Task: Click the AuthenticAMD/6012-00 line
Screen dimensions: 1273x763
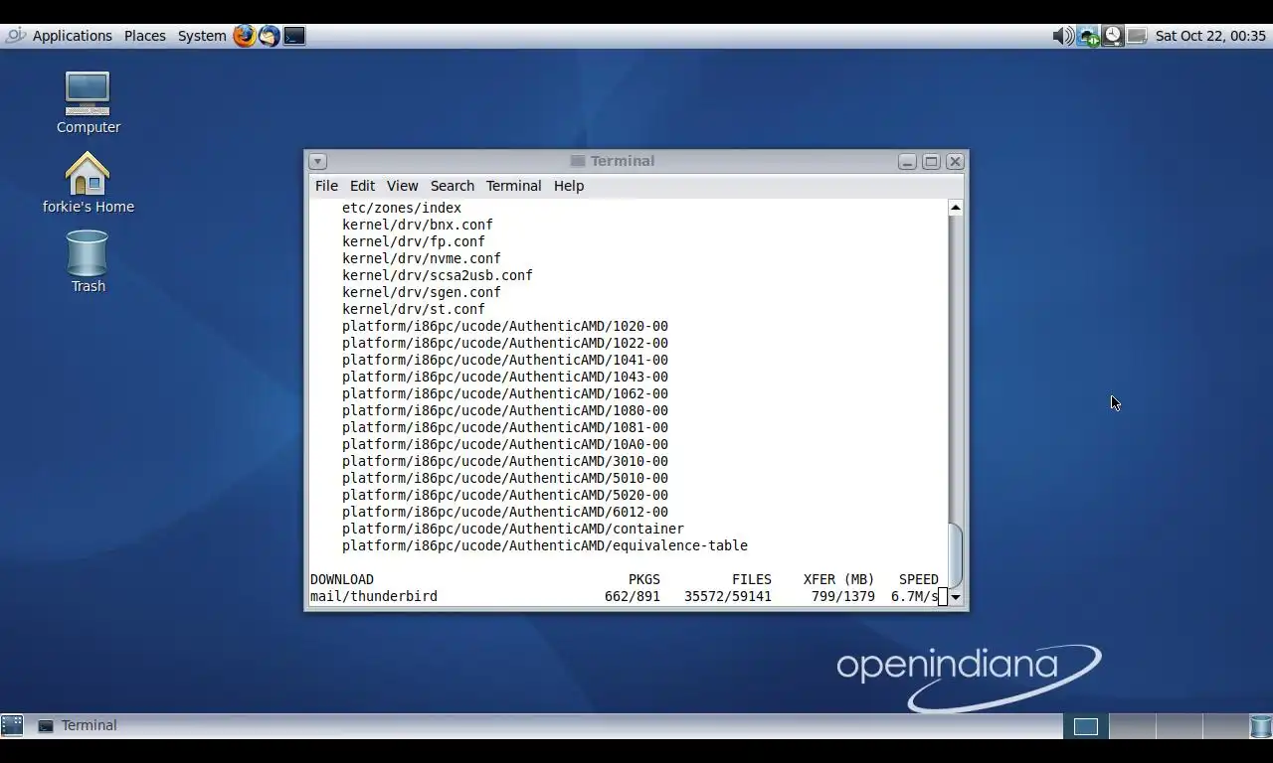Action: point(505,512)
